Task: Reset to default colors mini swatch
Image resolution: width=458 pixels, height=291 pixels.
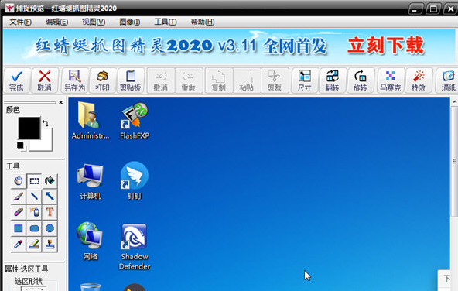Action: tap(21, 145)
